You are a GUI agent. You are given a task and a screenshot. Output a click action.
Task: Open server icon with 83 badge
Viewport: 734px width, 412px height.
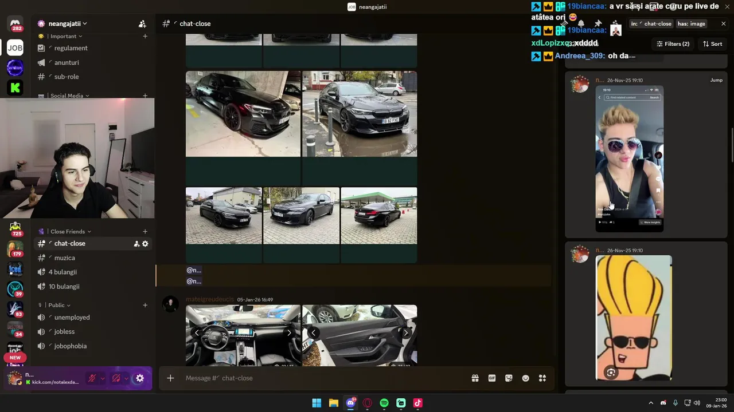(15, 309)
